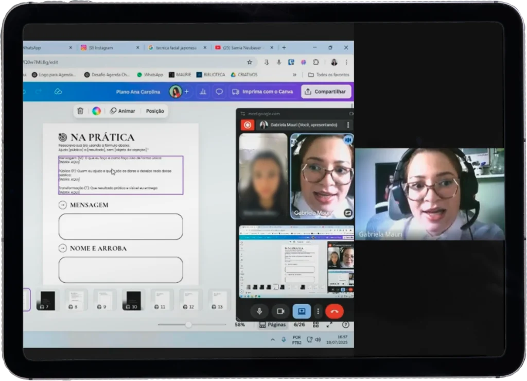Switch to the Samia Neubauer YouTube tab
Image resolution: width=527 pixels, height=381 pixels.
point(244,48)
